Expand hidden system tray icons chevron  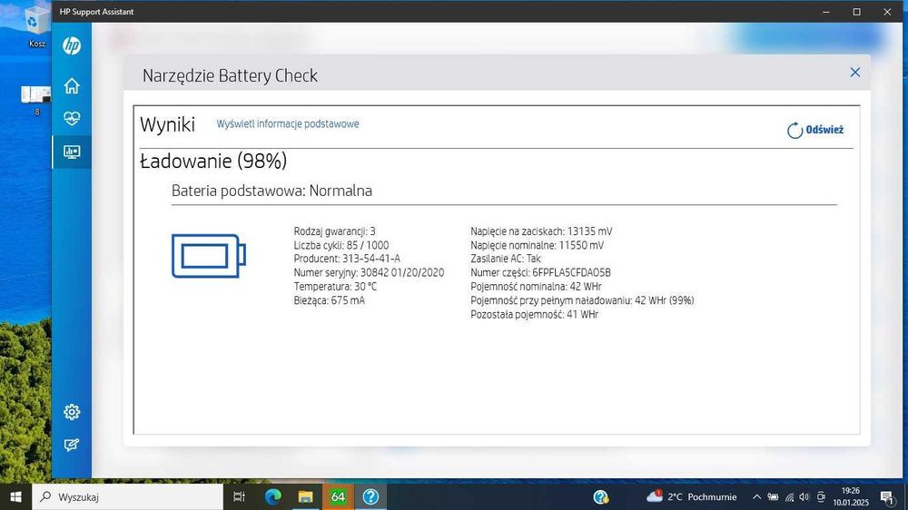756,496
